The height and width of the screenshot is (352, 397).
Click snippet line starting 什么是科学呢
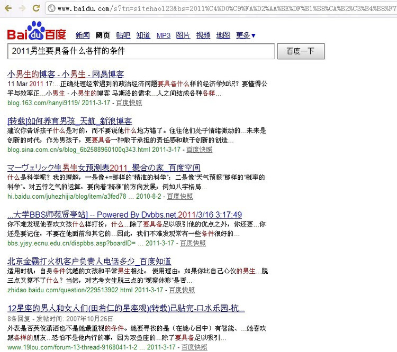coord(136,177)
